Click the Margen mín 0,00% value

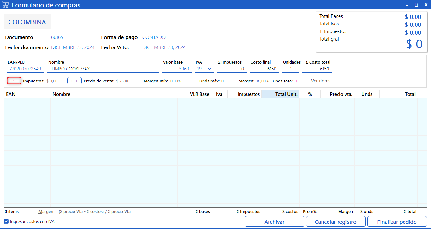pos(176,81)
